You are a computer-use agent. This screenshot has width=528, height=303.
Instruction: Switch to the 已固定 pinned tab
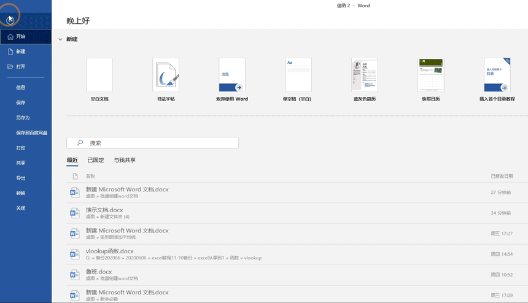pos(96,160)
